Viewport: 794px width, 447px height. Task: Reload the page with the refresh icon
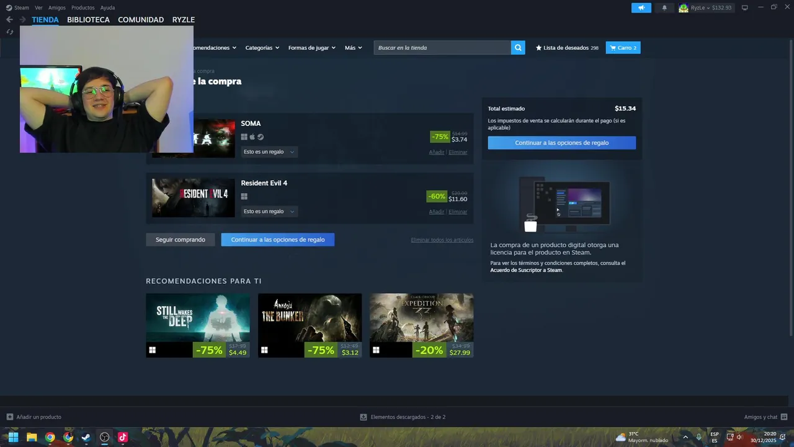(9, 32)
